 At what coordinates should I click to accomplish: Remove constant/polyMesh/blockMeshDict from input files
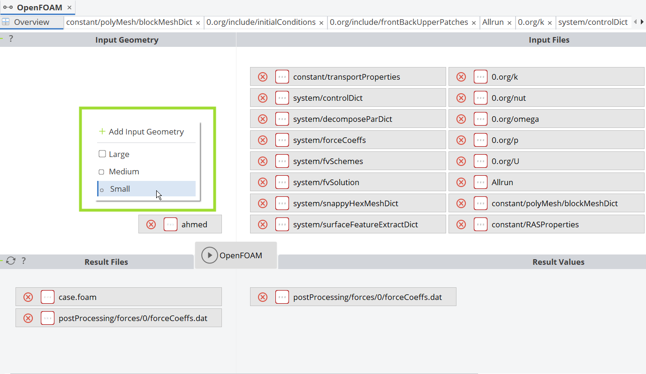461,203
